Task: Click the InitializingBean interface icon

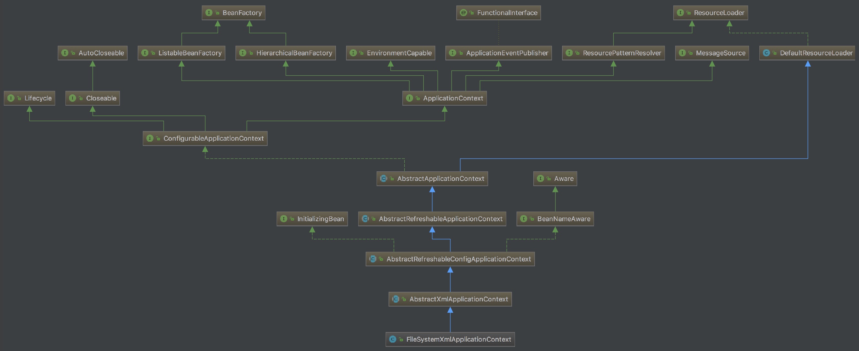Action: click(x=283, y=219)
